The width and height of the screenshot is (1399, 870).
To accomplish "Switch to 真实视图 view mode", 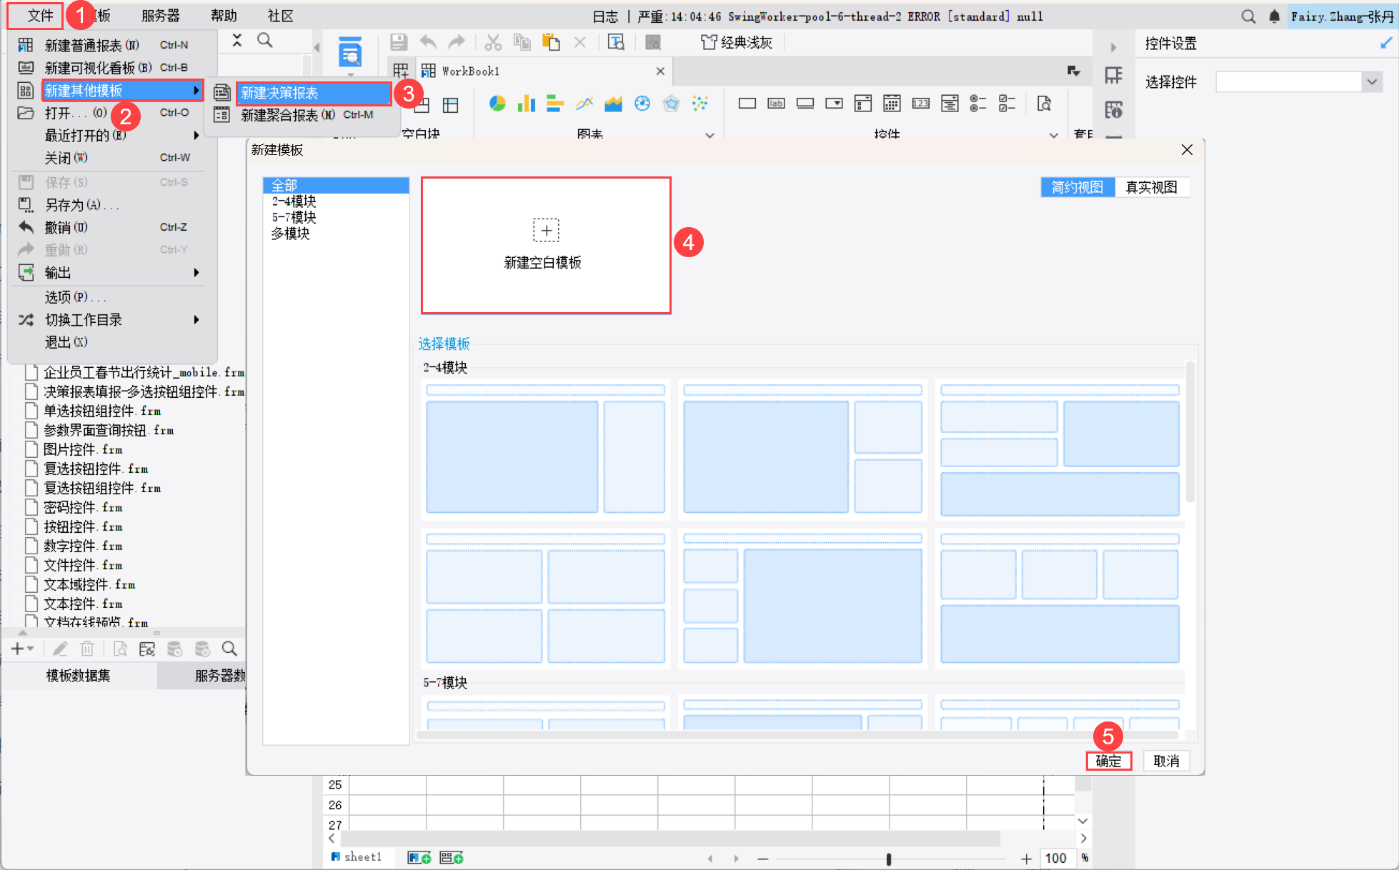I will point(1151,187).
